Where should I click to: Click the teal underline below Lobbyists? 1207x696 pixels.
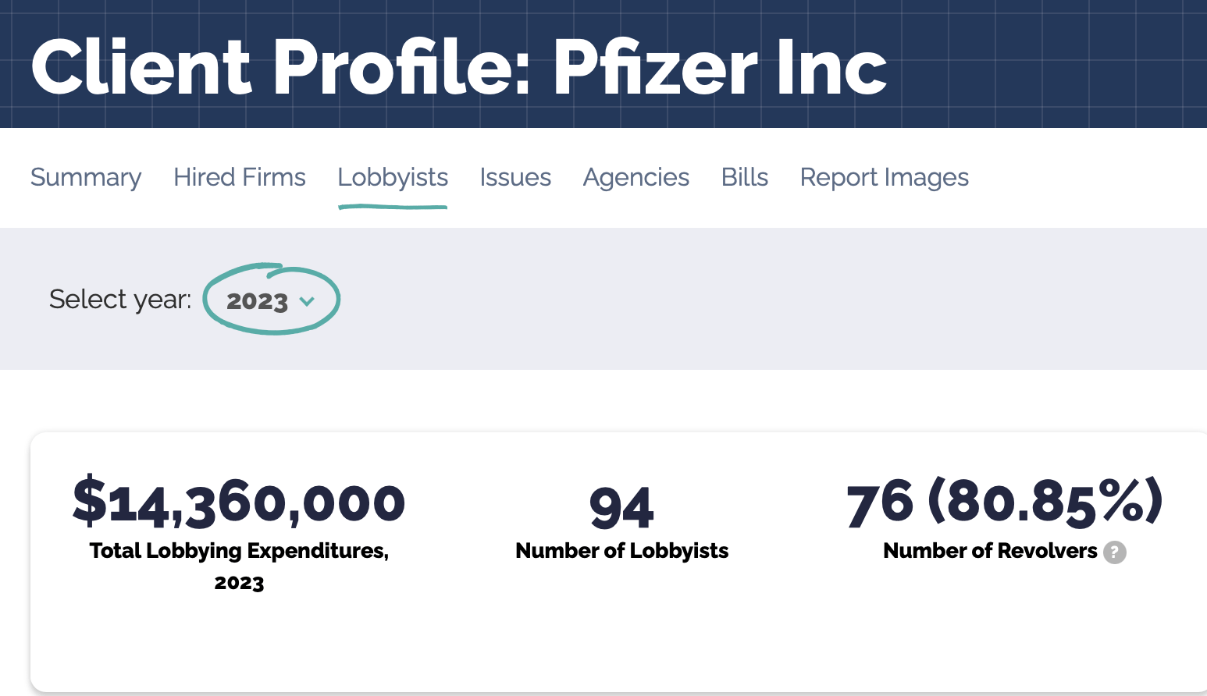pyautogui.click(x=393, y=207)
